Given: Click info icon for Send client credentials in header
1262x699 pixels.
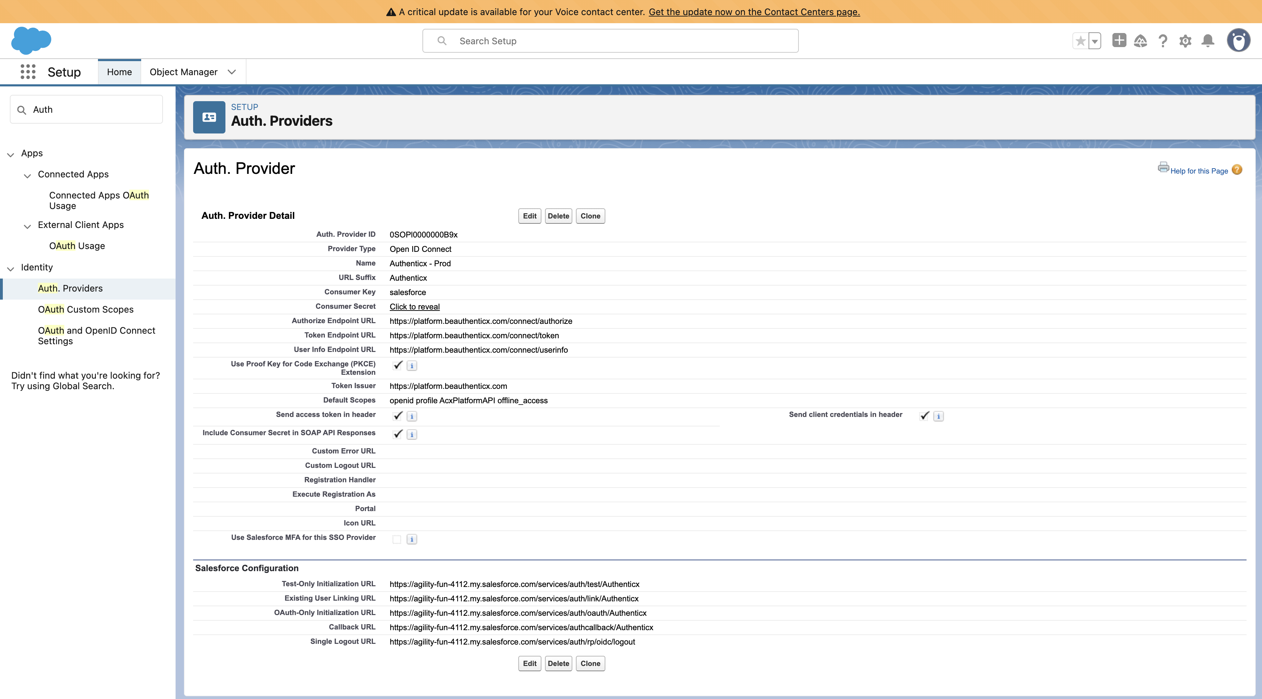Looking at the screenshot, I should tap(938, 416).
